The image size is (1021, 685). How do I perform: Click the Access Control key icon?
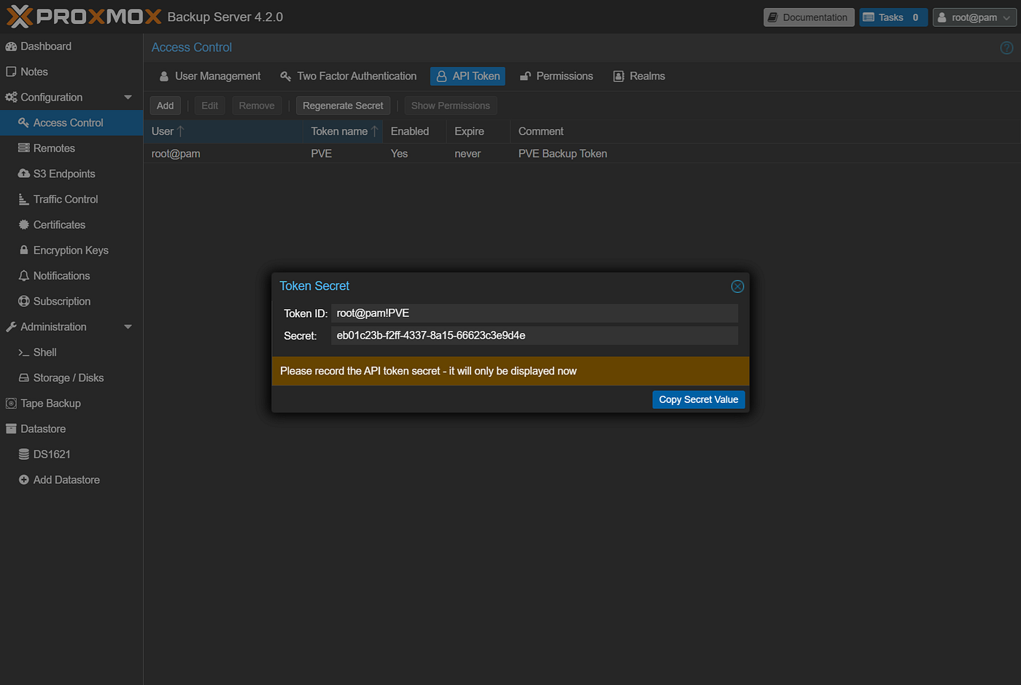24,123
